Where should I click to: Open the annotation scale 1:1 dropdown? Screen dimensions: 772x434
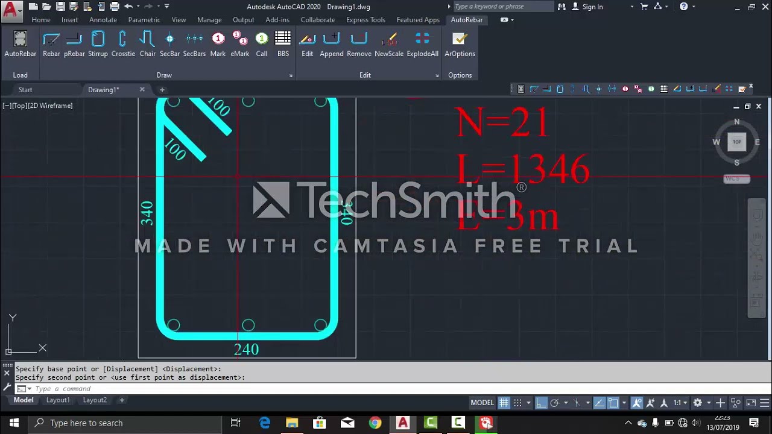680,403
